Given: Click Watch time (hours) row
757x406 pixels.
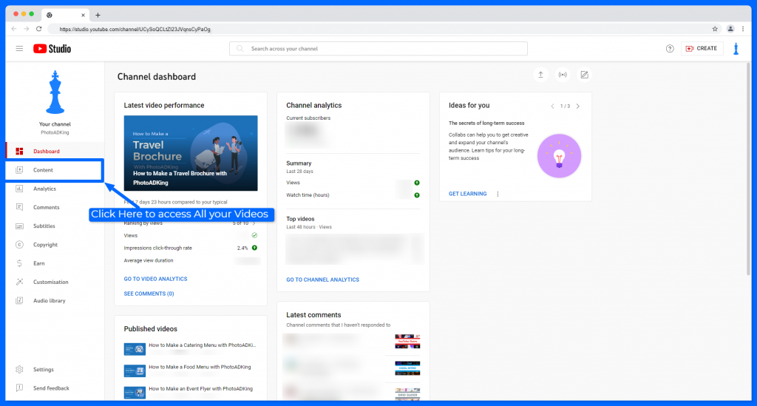Looking at the screenshot, I should [x=353, y=195].
